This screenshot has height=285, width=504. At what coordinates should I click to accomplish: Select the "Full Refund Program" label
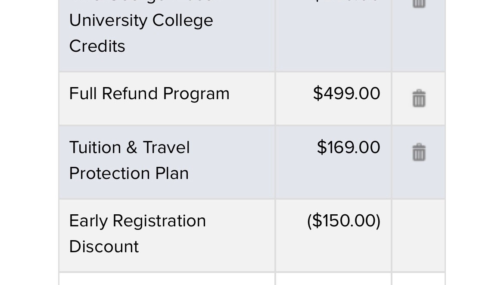click(149, 94)
